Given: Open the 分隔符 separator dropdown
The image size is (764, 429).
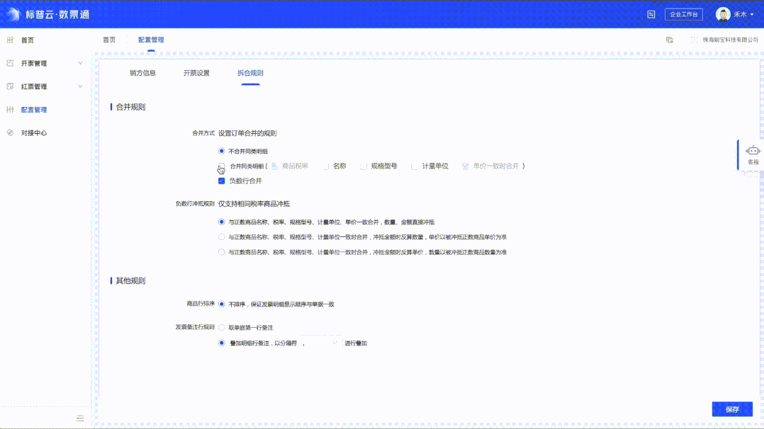Looking at the screenshot, I should (323, 343).
